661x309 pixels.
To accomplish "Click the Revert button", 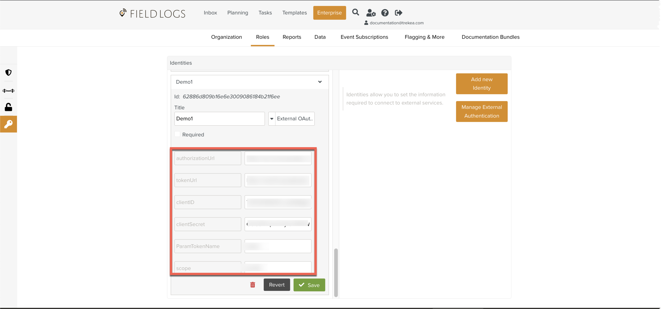I will point(277,285).
